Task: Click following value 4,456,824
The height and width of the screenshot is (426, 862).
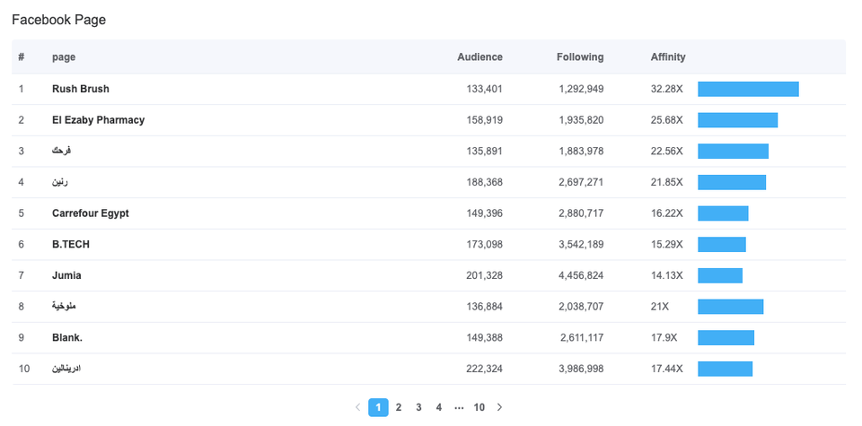Action: pos(581,275)
